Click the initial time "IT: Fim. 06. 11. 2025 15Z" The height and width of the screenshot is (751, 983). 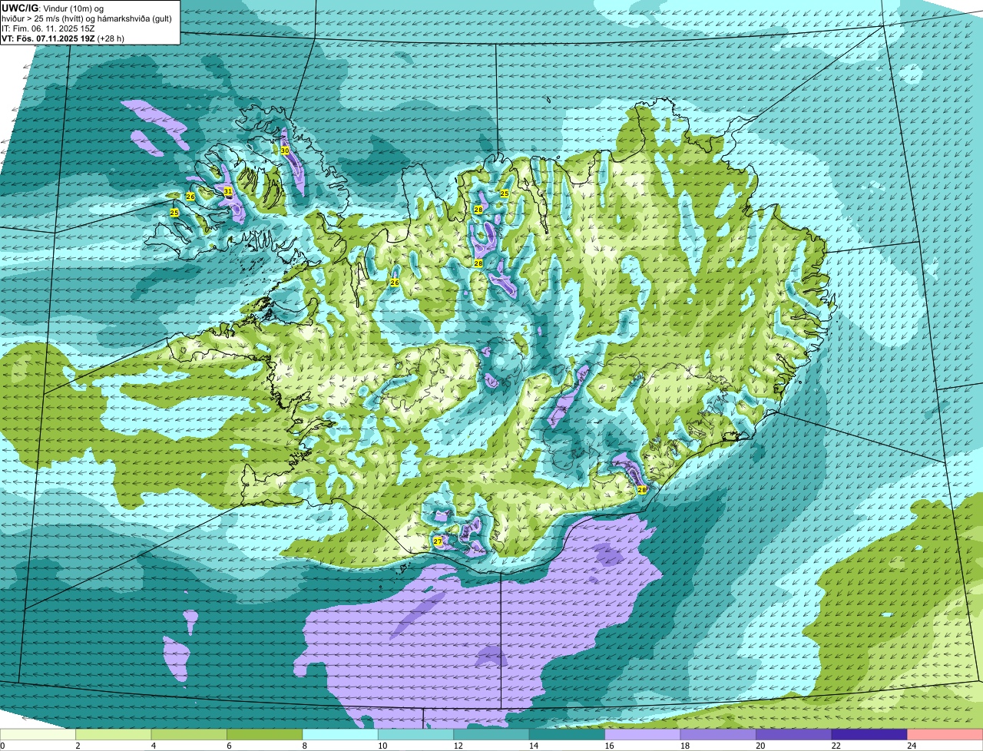48,28
